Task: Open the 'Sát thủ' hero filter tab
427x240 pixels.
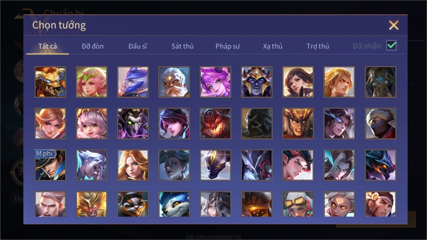Action: click(x=183, y=46)
